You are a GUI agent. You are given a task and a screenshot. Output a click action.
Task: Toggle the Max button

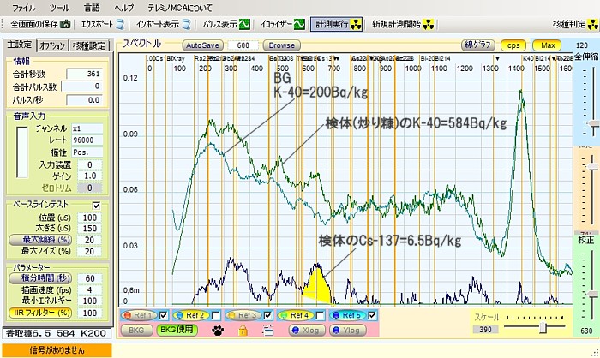[x=548, y=45]
